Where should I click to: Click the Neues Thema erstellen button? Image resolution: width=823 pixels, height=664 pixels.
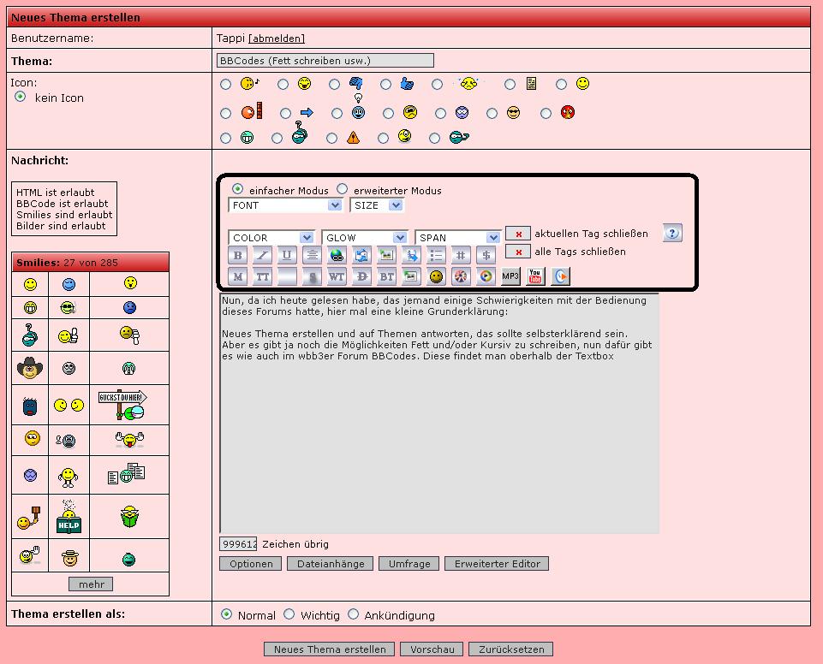pos(330,649)
